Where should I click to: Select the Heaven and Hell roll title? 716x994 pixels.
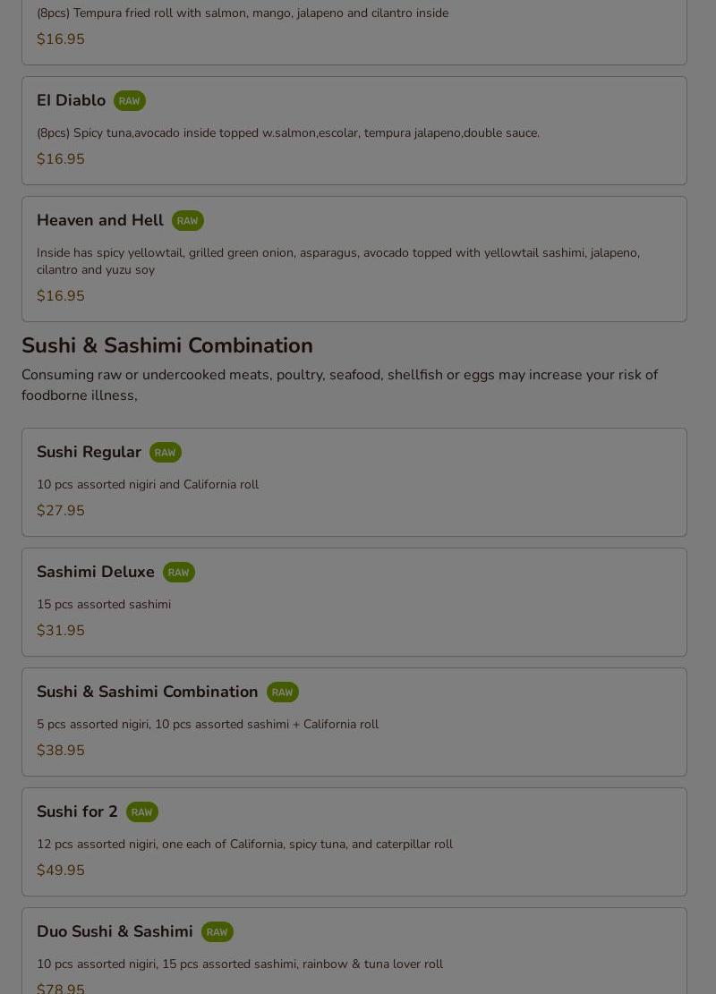tap(100, 220)
